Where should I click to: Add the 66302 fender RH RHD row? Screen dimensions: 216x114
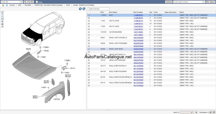tap(89, 43)
